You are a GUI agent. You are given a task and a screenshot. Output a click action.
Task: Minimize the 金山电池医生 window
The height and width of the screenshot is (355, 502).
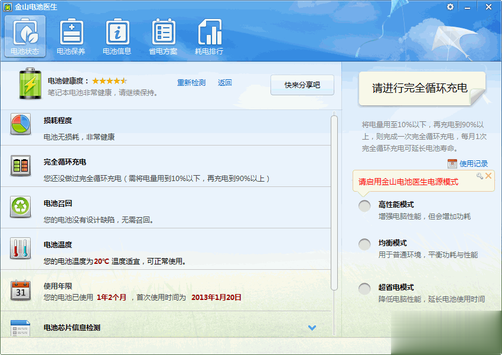467,7
